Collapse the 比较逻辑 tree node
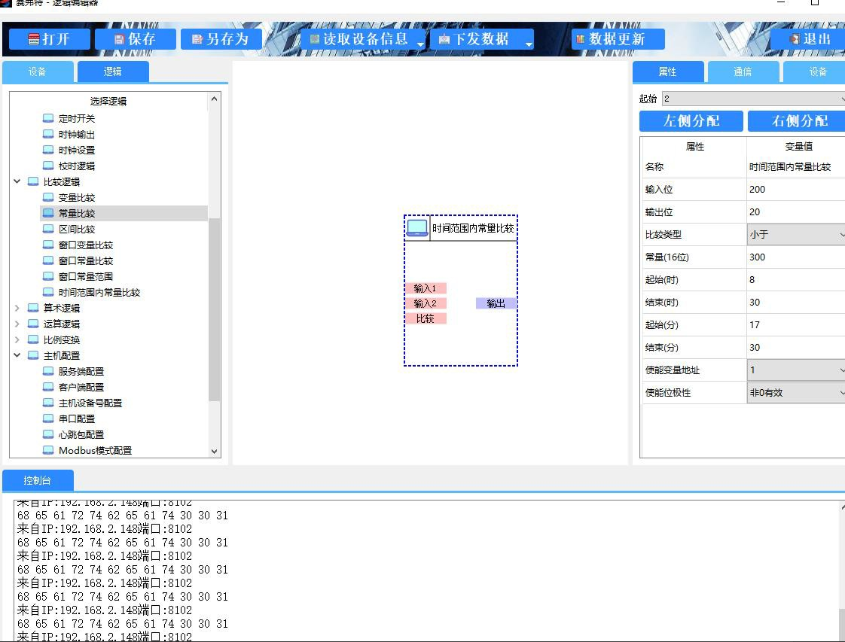The width and height of the screenshot is (845, 642). point(17,182)
